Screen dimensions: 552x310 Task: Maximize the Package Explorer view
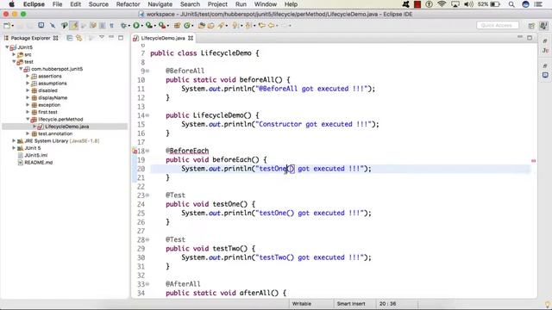pyautogui.click(x=121, y=38)
